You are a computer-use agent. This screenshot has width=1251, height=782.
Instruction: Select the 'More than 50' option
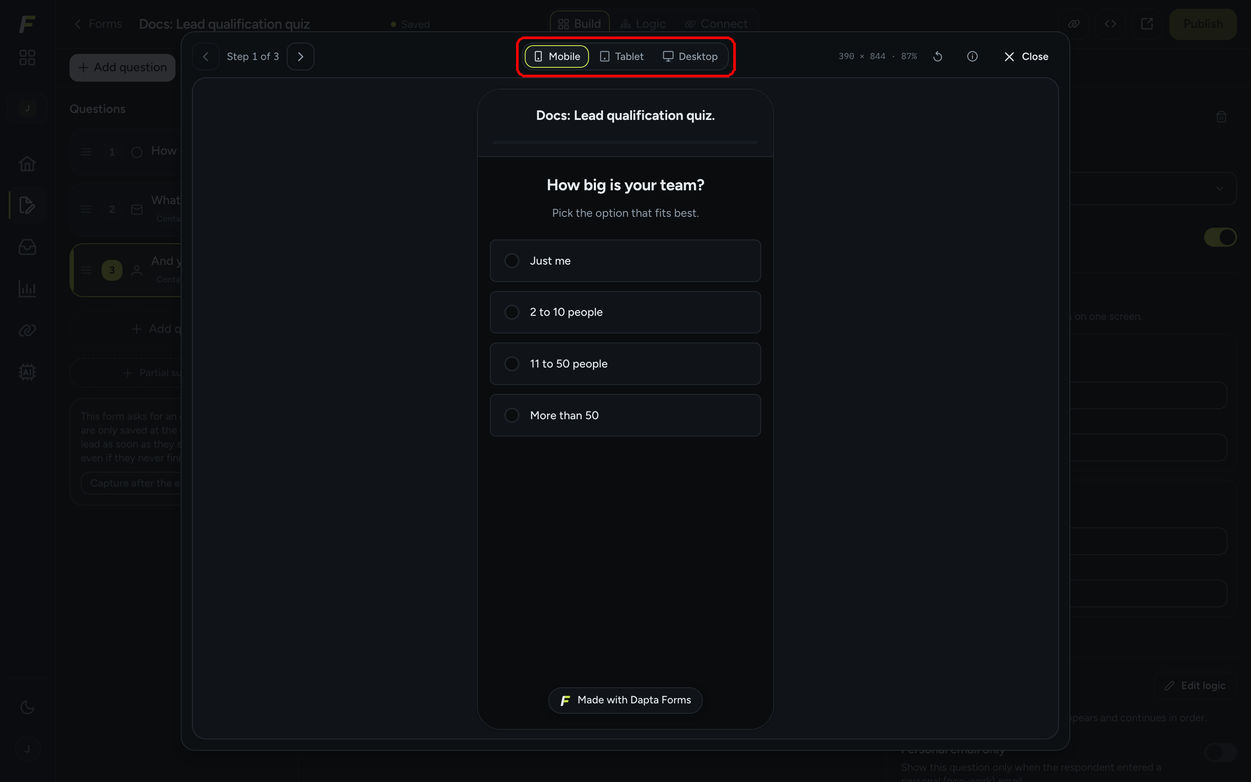pos(625,415)
